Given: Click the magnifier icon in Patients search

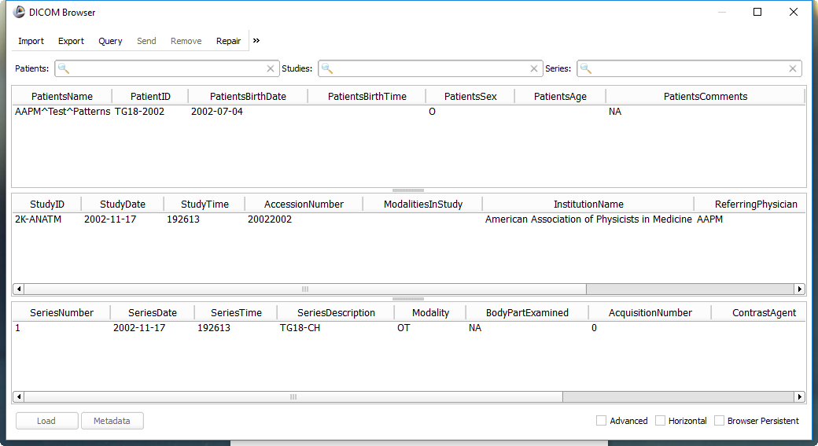Looking at the screenshot, I should (64, 68).
